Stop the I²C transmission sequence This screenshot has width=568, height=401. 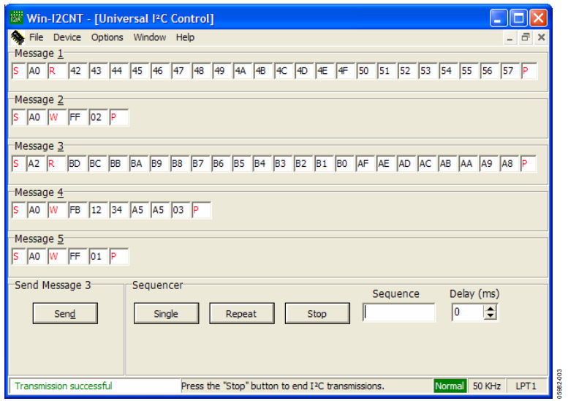point(317,313)
